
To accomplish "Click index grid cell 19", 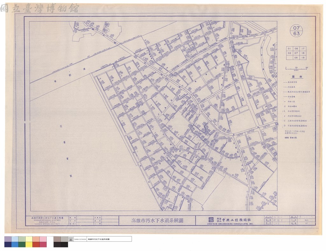I will (x=303, y=58).
